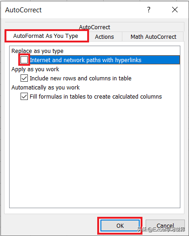189x236 pixels.
Task: Close the AutoCorrect dialog with X
Action: click(175, 10)
